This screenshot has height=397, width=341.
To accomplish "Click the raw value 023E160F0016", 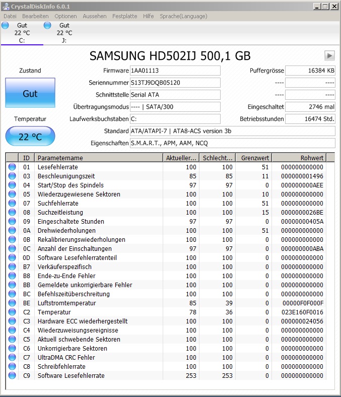I will point(302,312).
